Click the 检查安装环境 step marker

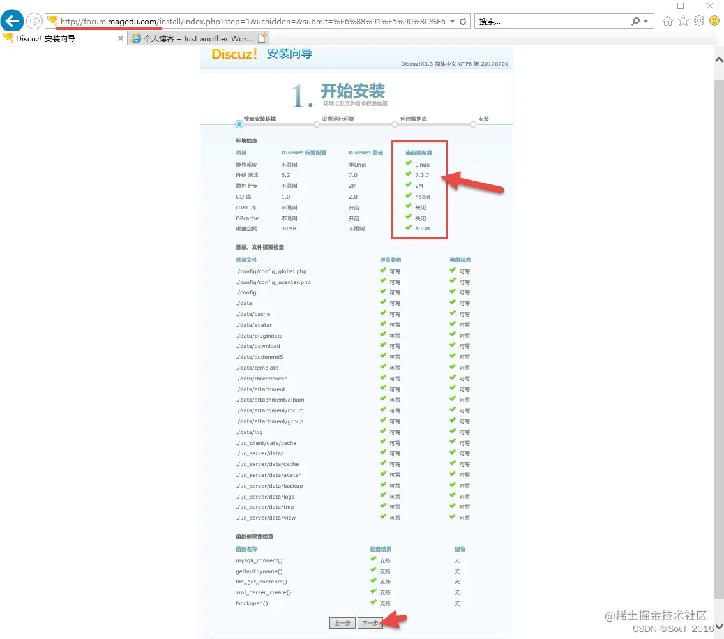click(x=239, y=124)
